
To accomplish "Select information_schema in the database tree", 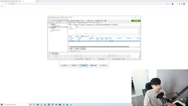I will point(56,26).
